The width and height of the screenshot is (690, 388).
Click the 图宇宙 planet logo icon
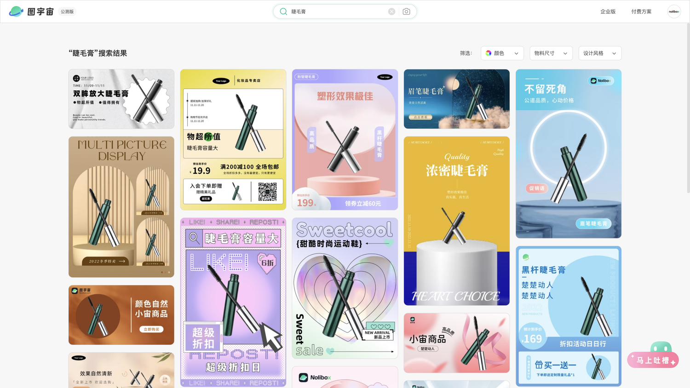16,11
